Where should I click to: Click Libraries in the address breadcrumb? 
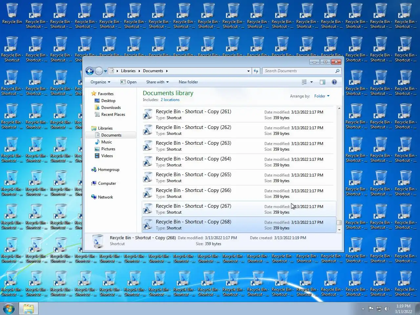tap(128, 71)
